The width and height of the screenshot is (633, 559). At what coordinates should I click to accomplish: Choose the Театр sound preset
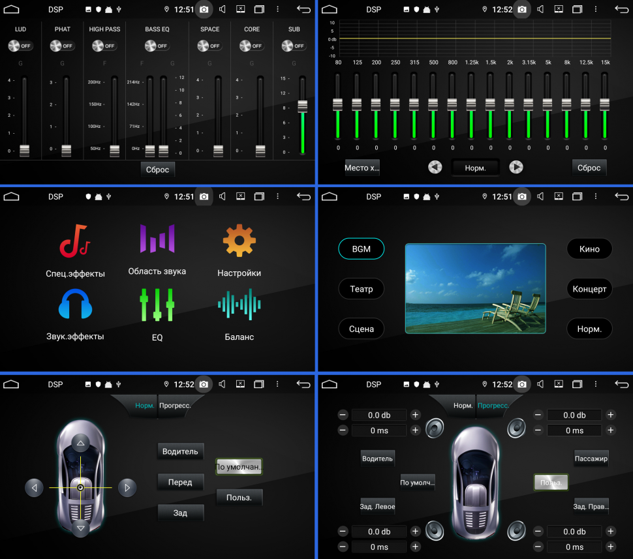point(361,289)
